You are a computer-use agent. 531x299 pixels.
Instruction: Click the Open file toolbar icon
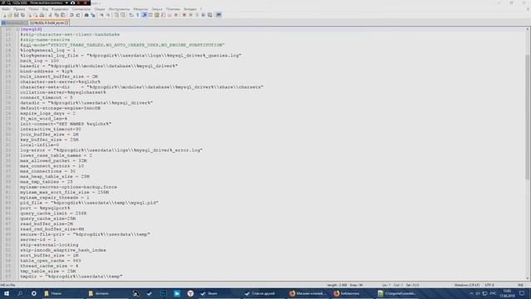[x=10, y=15]
